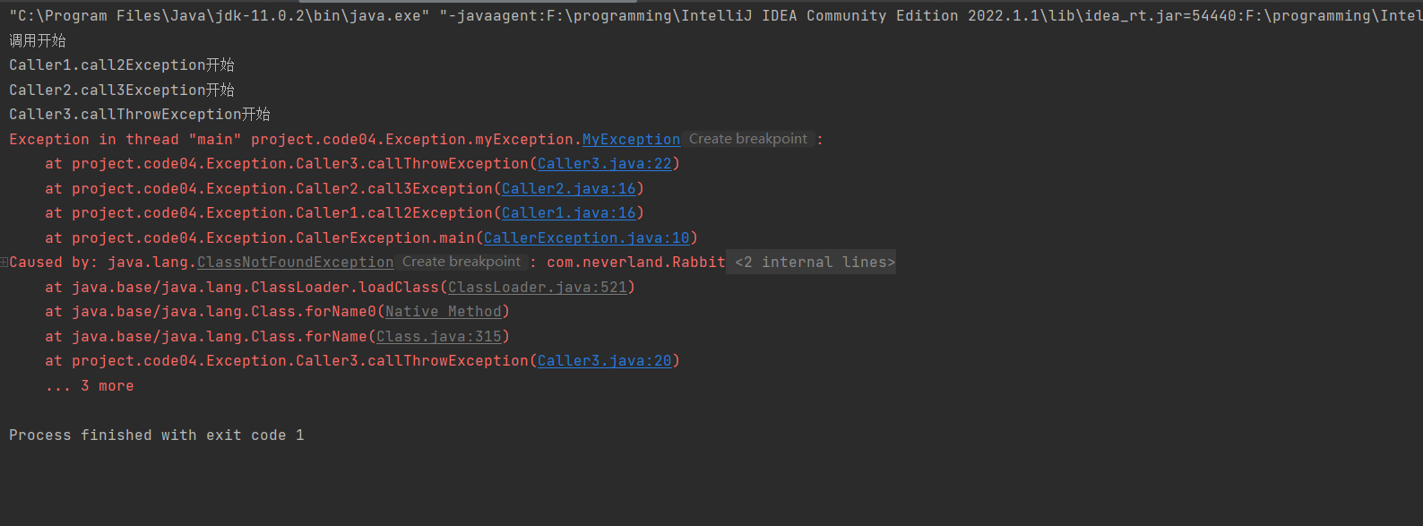Expand the Caused by fold icon
Image resolution: width=1423 pixels, height=526 pixels.
4,263
